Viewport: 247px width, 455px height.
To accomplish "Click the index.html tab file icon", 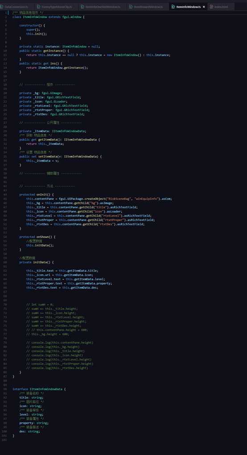I will (211, 7).
